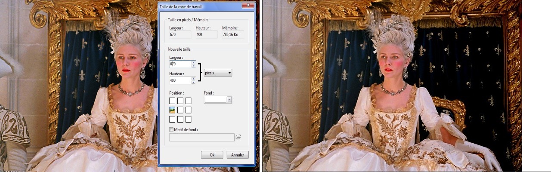The width and height of the screenshot is (551, 172).
Task: Select the bottom-right position anchor
Action: coord(188,119)
